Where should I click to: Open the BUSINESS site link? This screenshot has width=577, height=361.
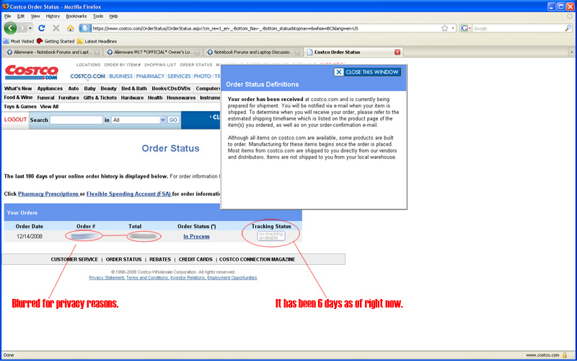(x=120, y=77)
